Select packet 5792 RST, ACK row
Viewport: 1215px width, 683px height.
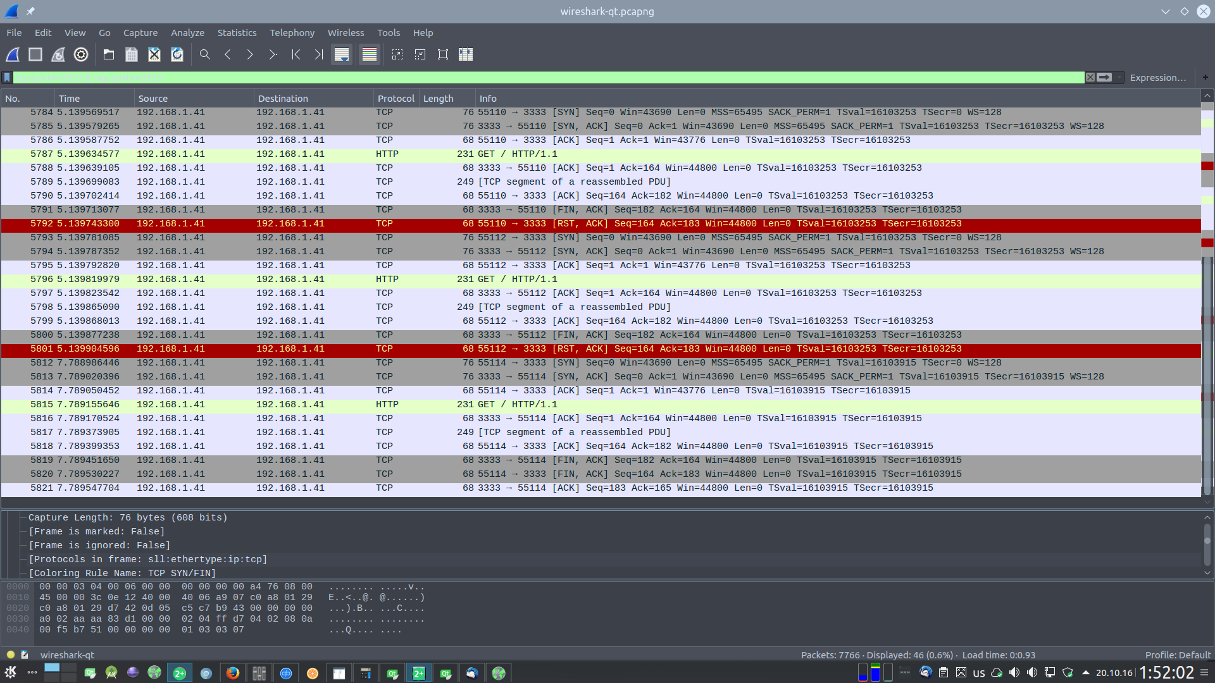click(601, 224)
